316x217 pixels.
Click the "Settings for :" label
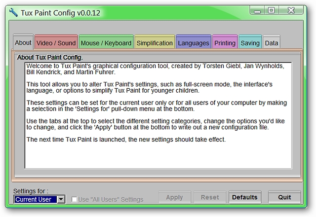[x=31, y=191]
